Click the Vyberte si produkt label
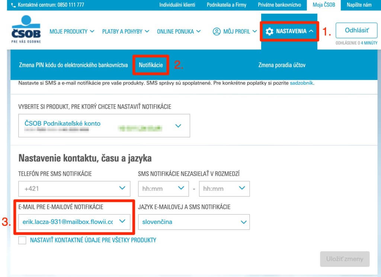Image resolution: width=381 pixels, height=277 pixels. pyautogui.click(x=95, y=107)
